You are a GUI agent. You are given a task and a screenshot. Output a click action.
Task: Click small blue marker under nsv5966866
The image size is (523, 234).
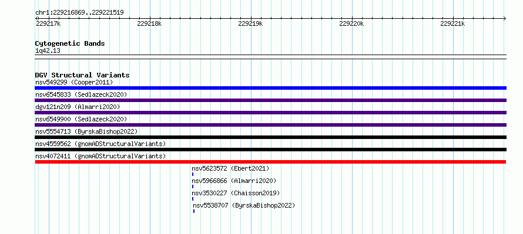(193, 186)
